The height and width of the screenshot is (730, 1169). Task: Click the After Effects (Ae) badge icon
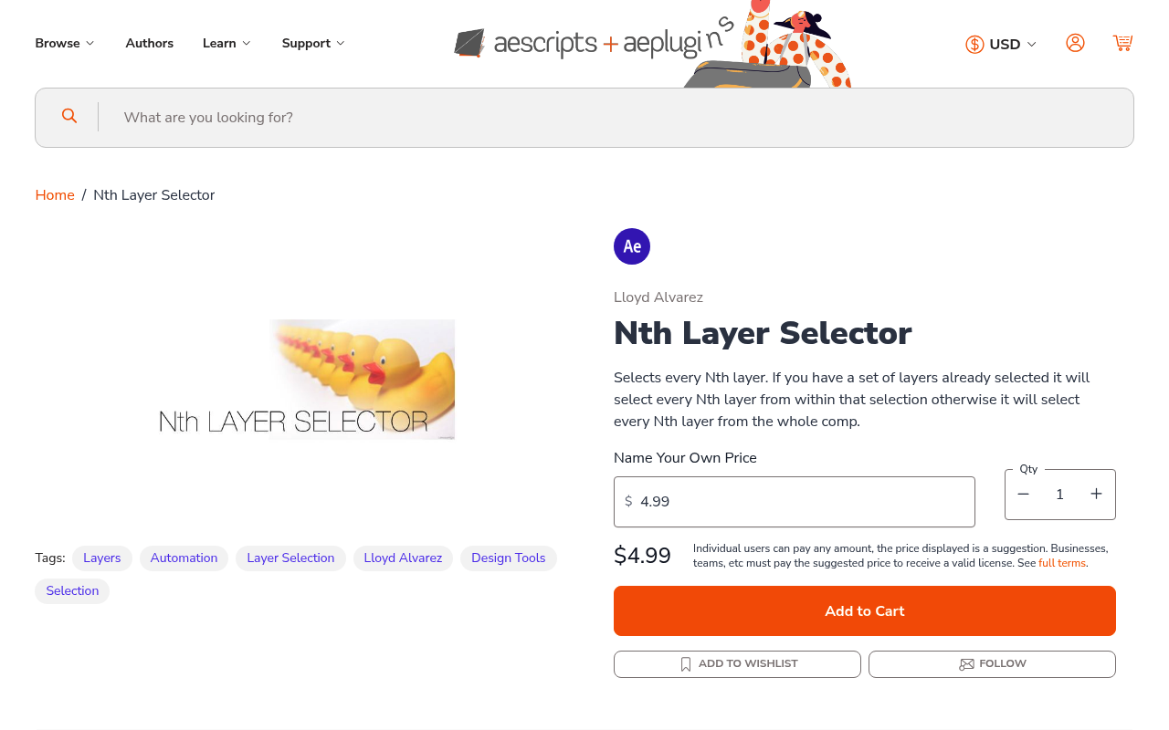point(631,245)
